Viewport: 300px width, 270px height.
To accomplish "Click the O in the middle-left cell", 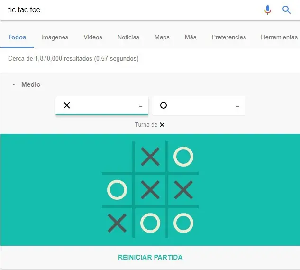I will point(117,190).
